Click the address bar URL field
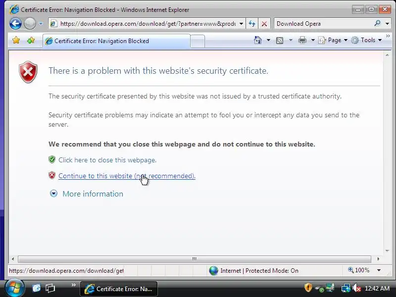The height and width of the screenshot is (297, 396). point(148,24)
